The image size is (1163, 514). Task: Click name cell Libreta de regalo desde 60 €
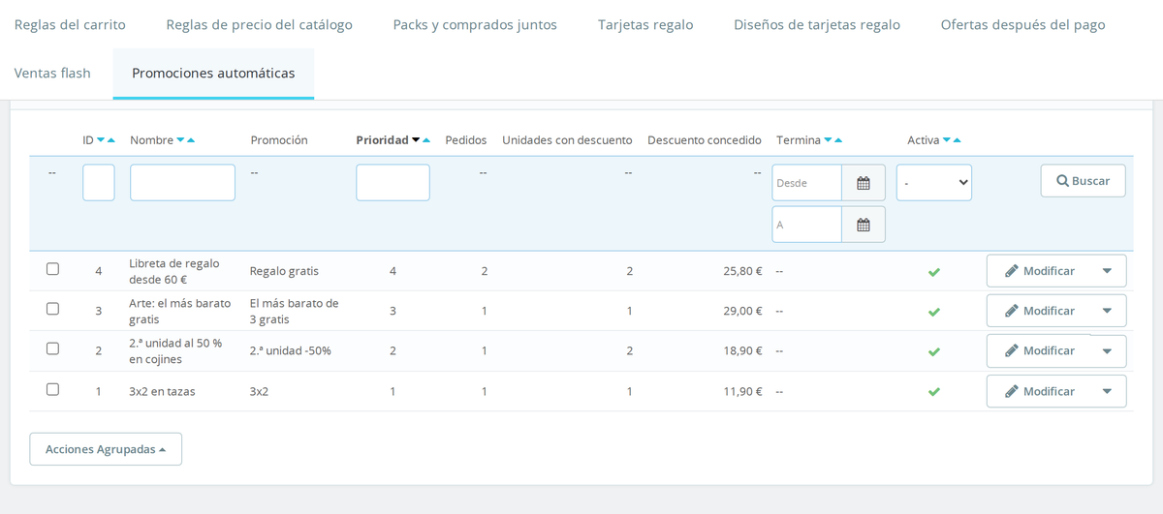[x=174, y=271]
